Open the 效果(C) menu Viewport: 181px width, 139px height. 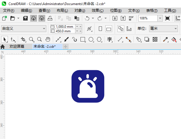(98, 11)
